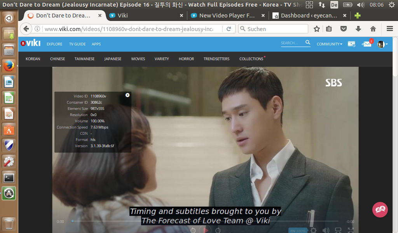Screen dimensions: 398x233
Task: Mute the video player volume
Action: (x=326, y=230)
